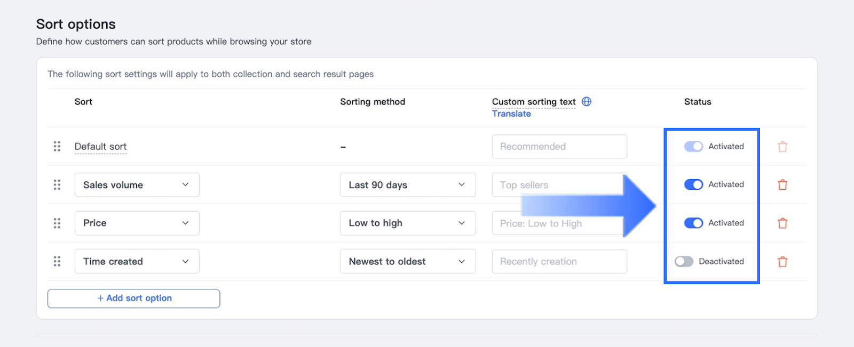Delete the Time created sort row
This screenshot has width=854, height=347.
[x=782, y=262]
